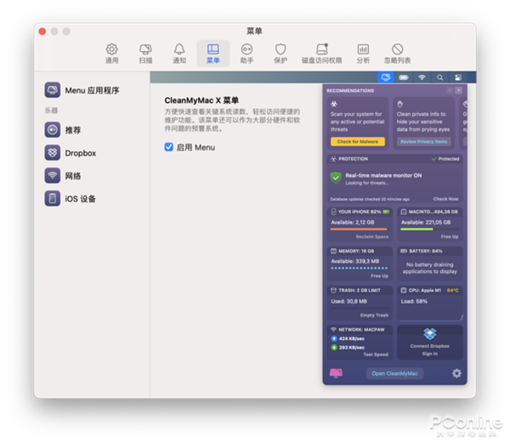
Task: Click Reclaim Space for the iPhone
Action: click(372, 236)
